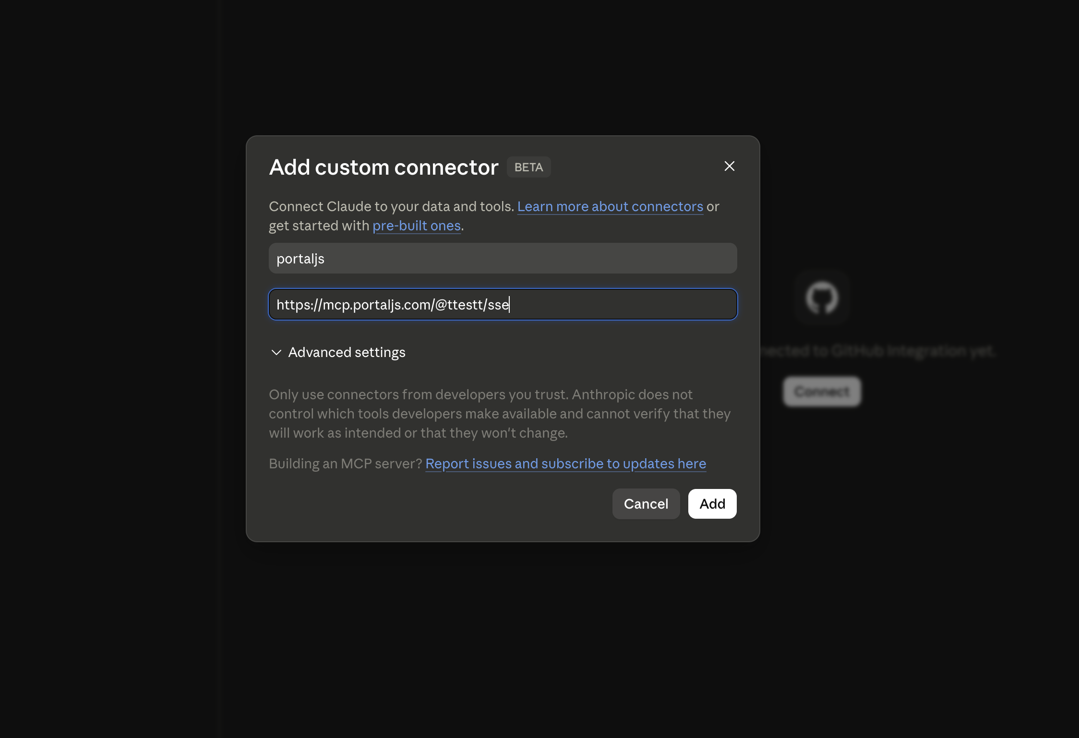Click the blurred Connect button behind the dialog
This screenshot has width=1079, height=738.
pyautogui.click(x=822, y=392)
